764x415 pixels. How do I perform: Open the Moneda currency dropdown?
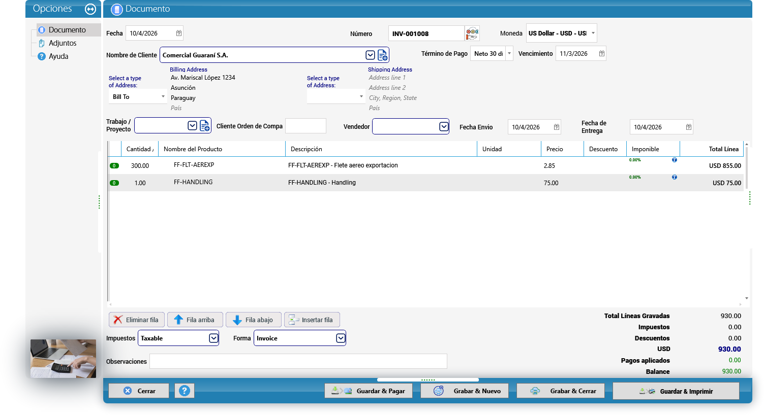[x=593, y=33]
